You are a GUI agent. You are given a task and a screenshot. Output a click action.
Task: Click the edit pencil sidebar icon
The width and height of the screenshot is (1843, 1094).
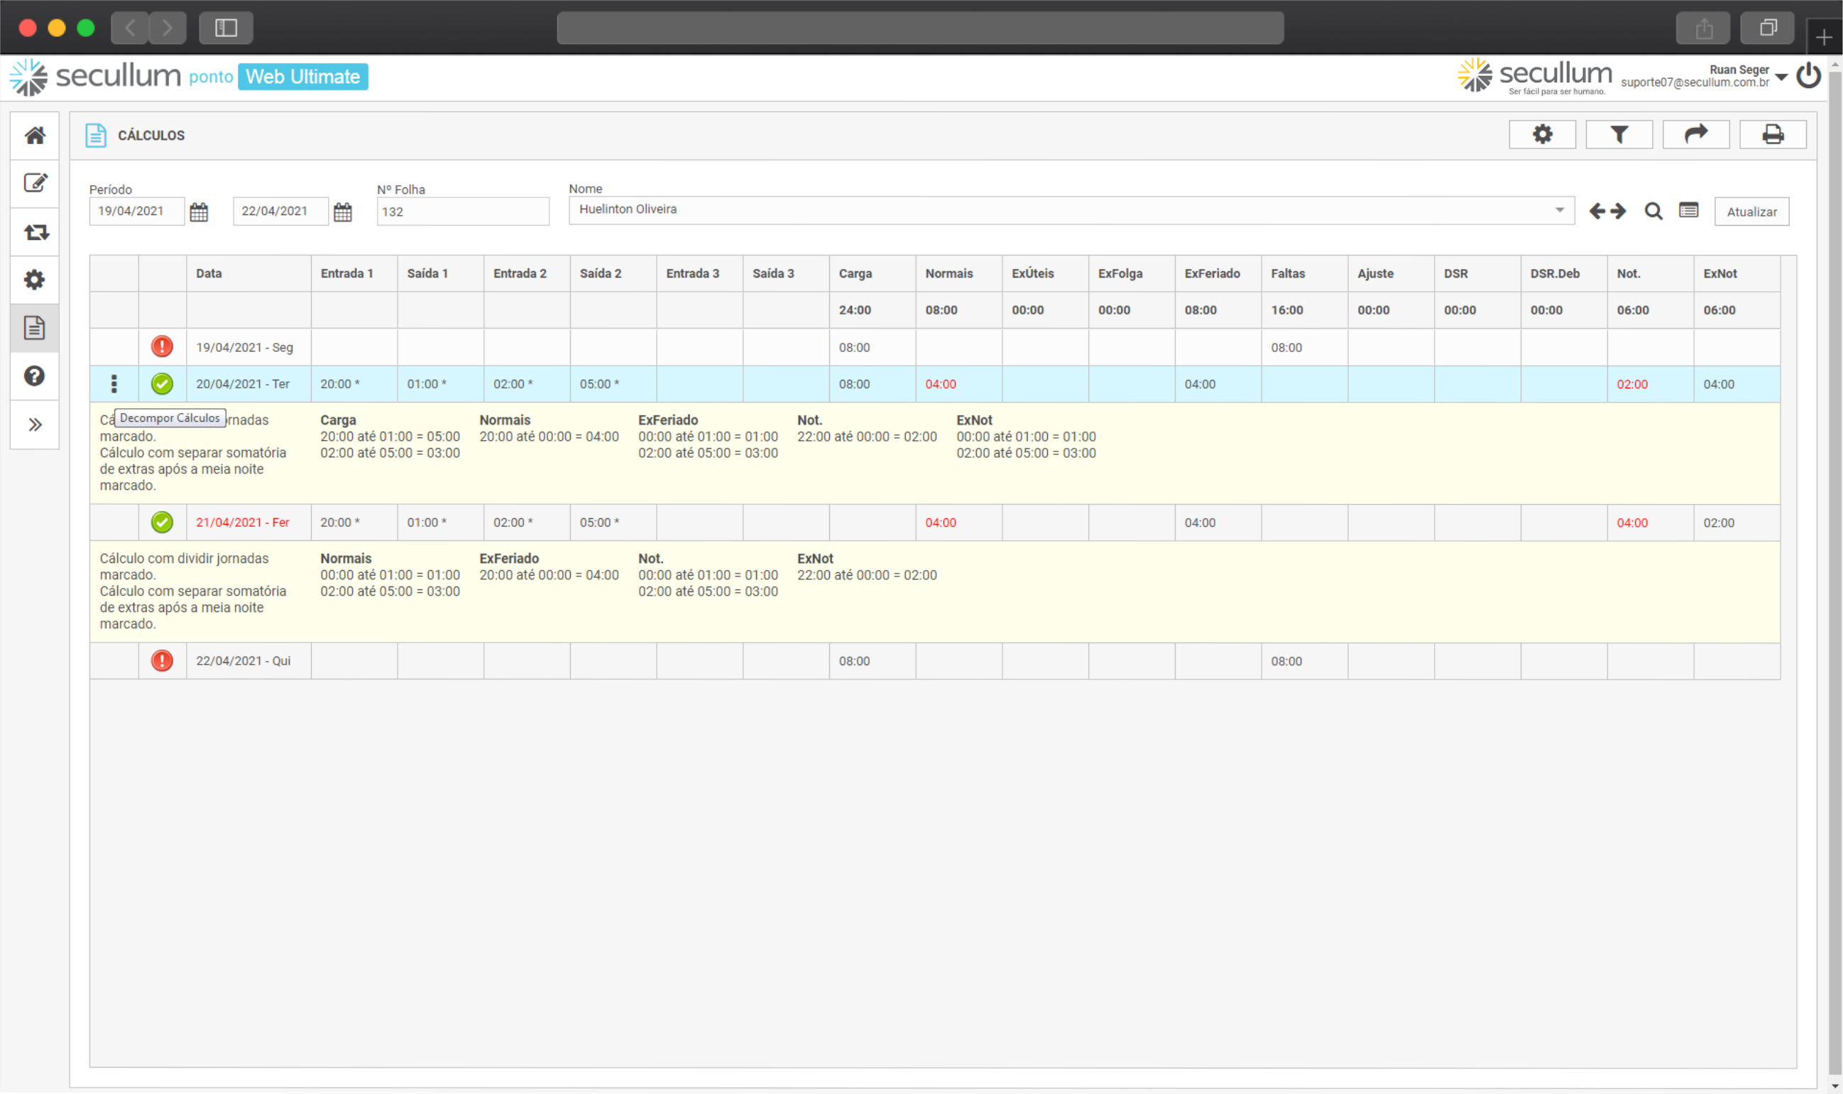35,183
